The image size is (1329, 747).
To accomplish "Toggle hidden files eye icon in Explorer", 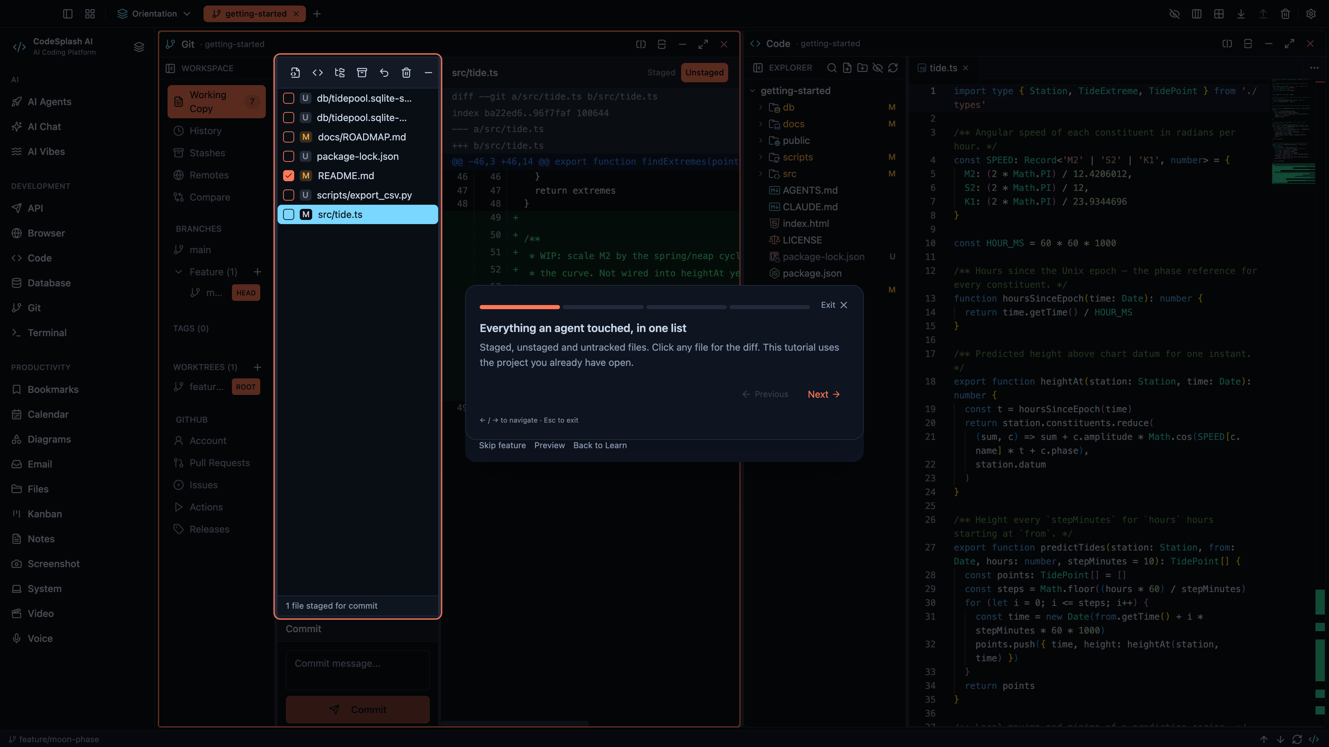I will click(x=878, y=67).
